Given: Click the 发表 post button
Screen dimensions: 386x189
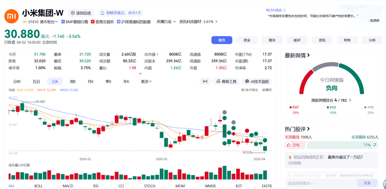Looking at the screenshot, I should coord(367,183).
